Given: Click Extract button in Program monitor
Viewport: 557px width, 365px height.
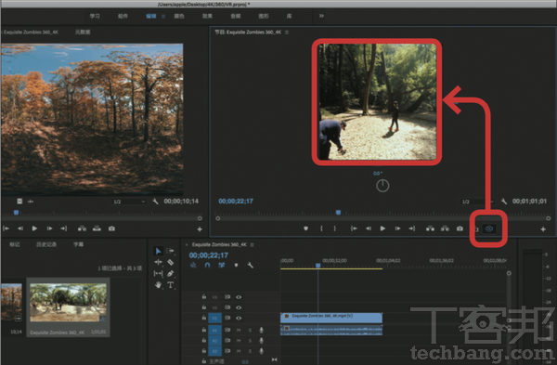Looking at the screenshot, I should tap(445, 228).
